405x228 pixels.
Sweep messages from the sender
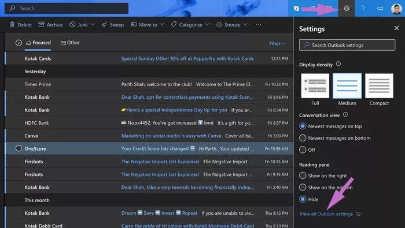[x=113, y=25]
